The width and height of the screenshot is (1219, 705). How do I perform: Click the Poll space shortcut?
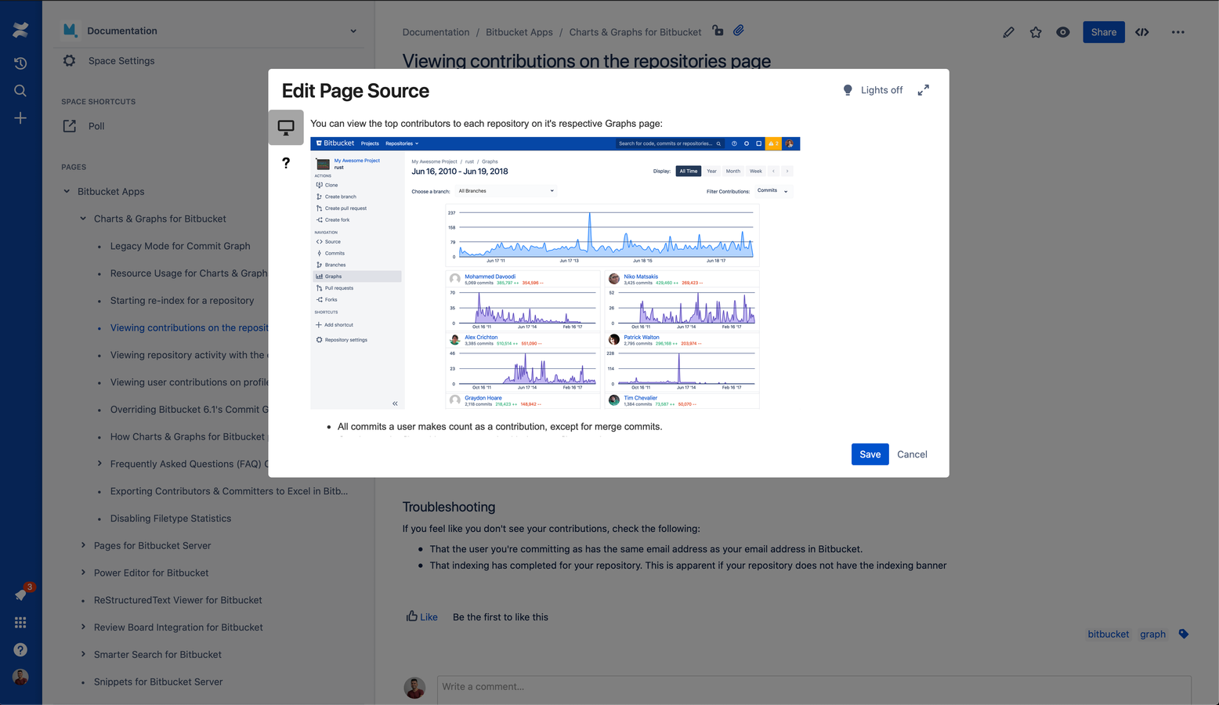point(96,126)
